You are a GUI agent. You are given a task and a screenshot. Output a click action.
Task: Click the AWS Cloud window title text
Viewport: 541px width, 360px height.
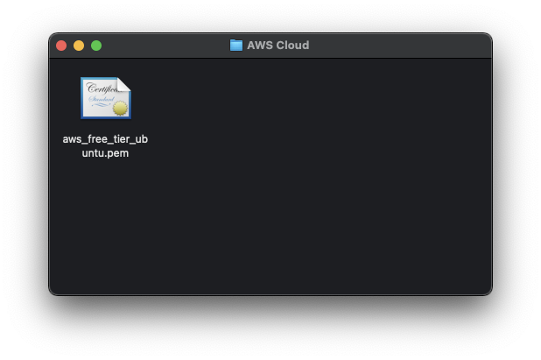[278, 46]
